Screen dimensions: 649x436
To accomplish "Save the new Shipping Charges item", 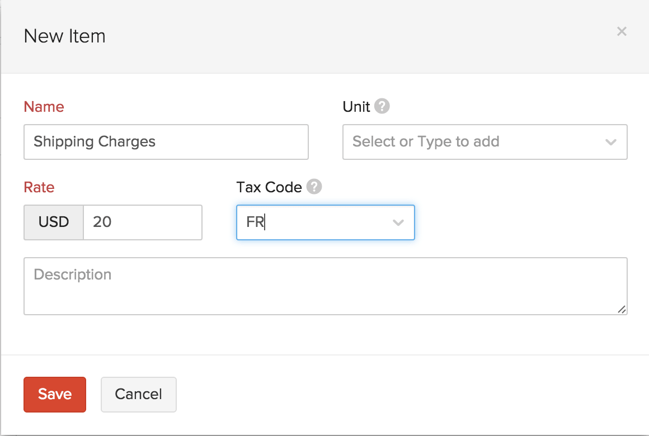I will pyautogui.click(x=54, y=394).
